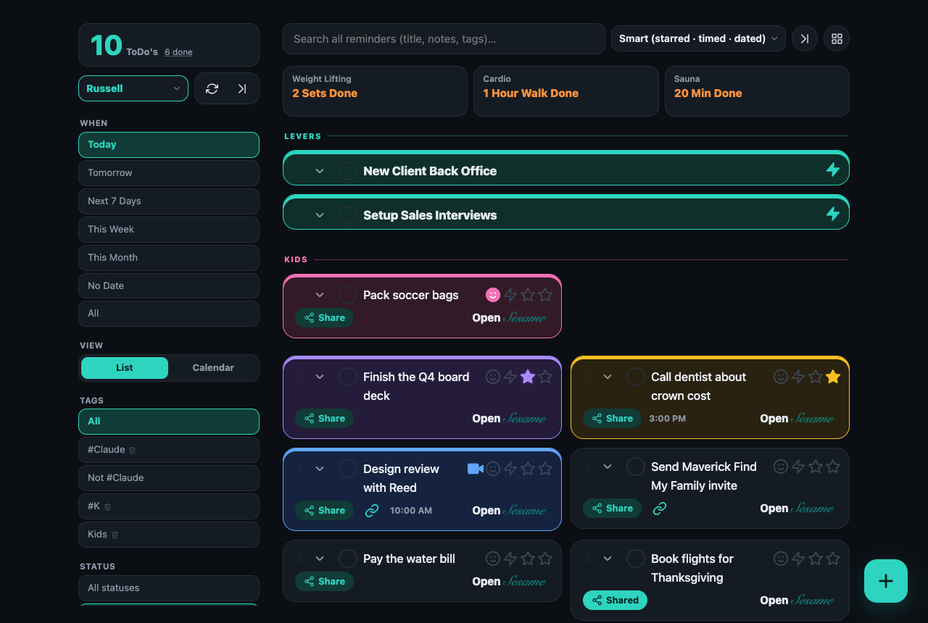928x623 pixels.
Task: Check the Design review with Reed circle
Action: (x=348, y=469)
